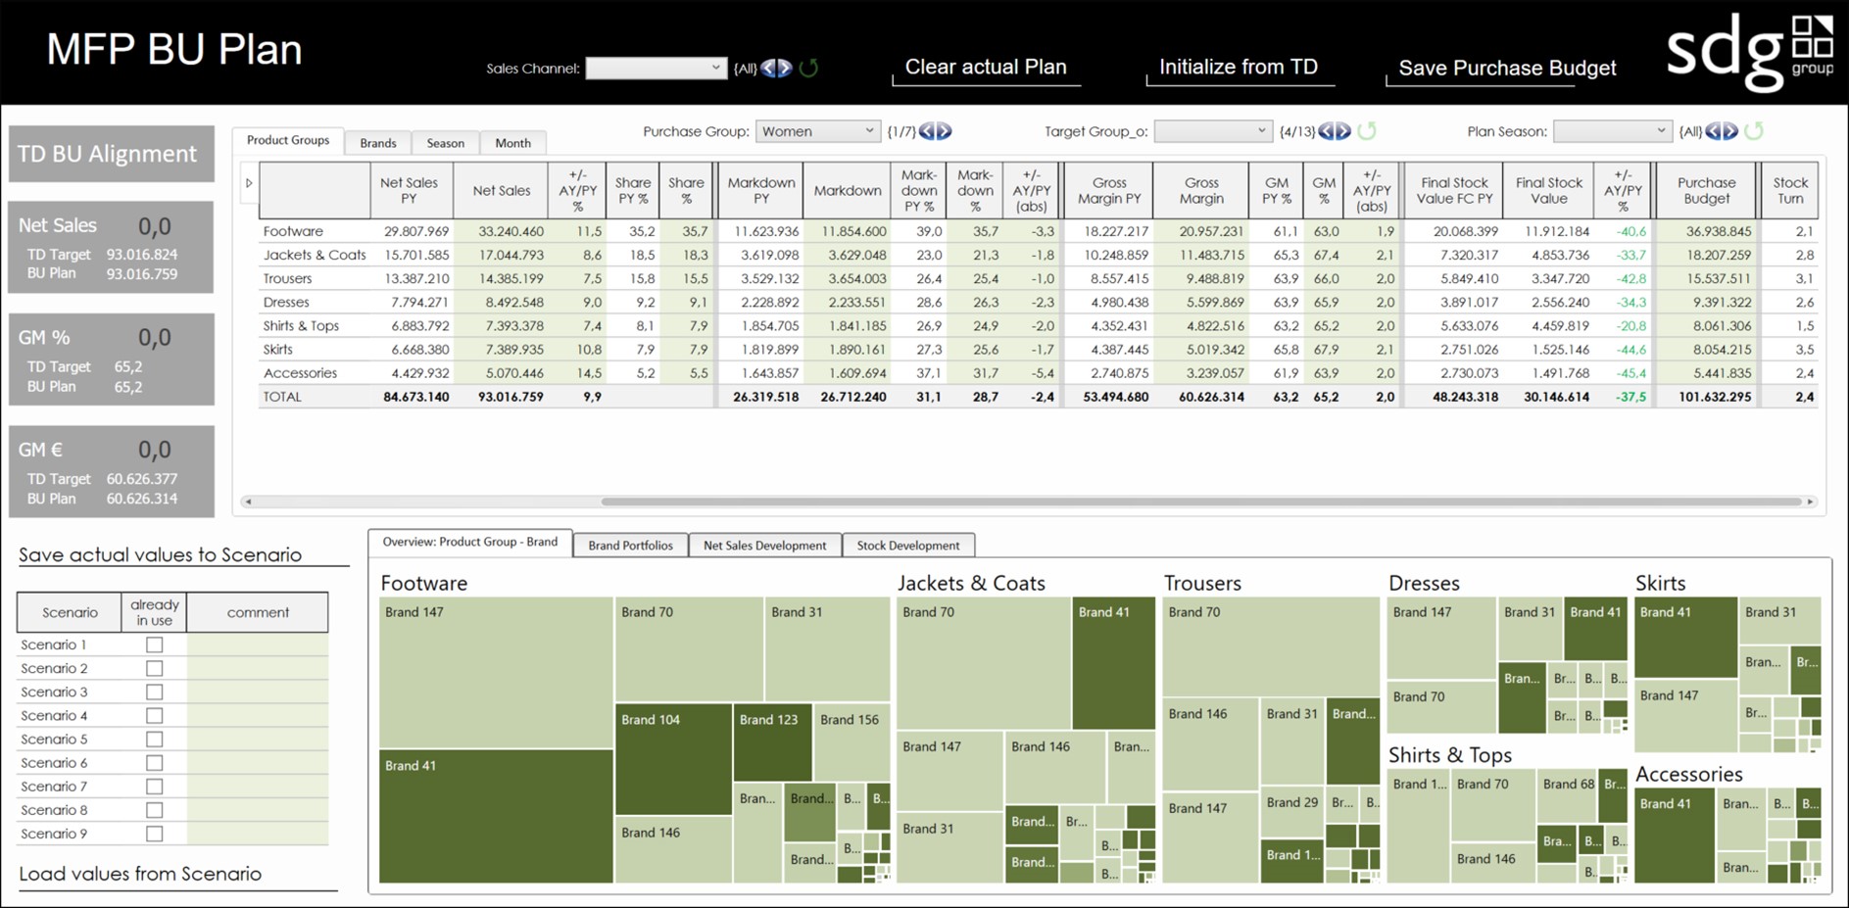Click the forward navigation arrow for Purchase Group
1849x908 pixels.
tap(944, 130)
